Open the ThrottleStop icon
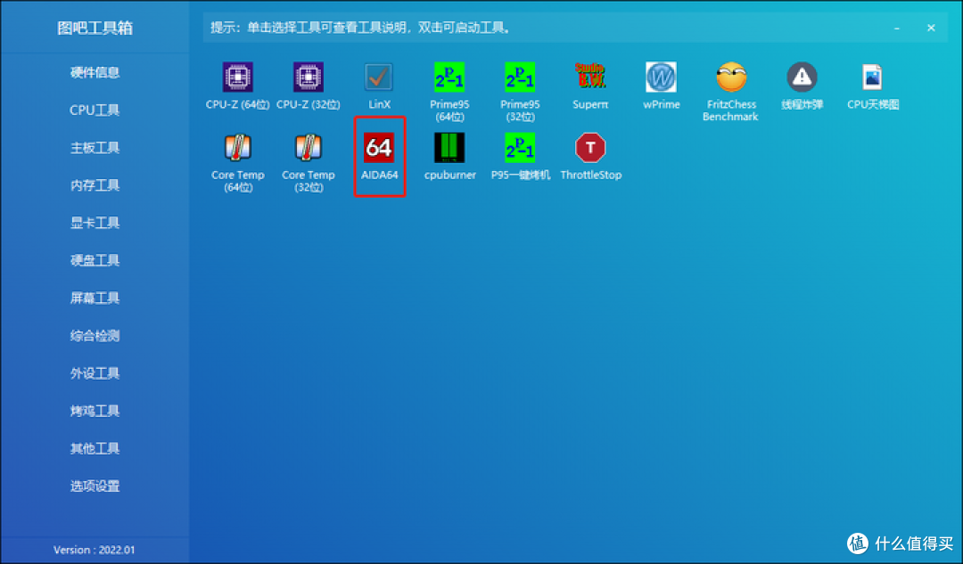Viewport: 963px width, 564px height. tap(590, 148)
